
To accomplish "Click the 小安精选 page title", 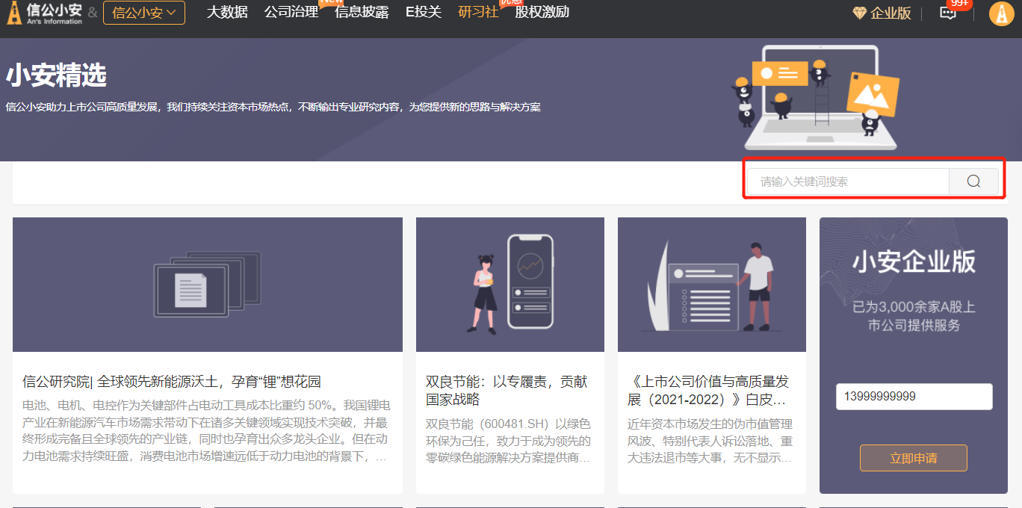I will [57, 75].
